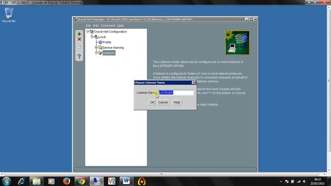This screenshot has height=186, width=331.
Task: Click Cancel in Choose Listener Name dialog
Action: pyautogui.click(x=163, y=102)
